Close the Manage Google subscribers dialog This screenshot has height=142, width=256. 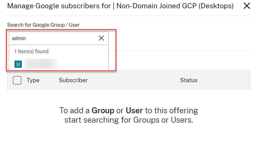coord(247,6)
